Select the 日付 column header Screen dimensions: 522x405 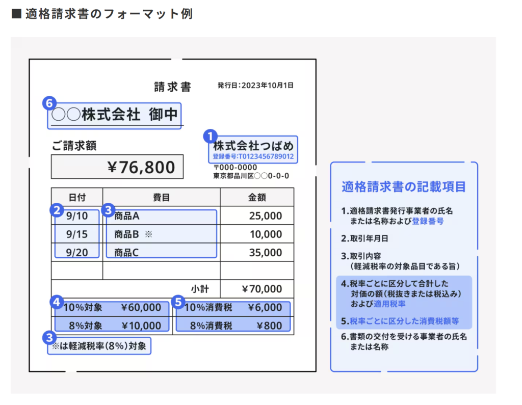pyautogui.click(x=77, y=197)
